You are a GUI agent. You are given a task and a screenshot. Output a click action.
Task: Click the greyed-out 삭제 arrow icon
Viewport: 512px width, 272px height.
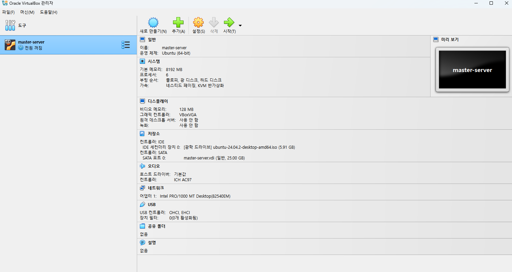tap(214, 22)
